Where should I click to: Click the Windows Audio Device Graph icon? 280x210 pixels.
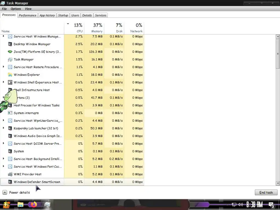coord(10,136)
